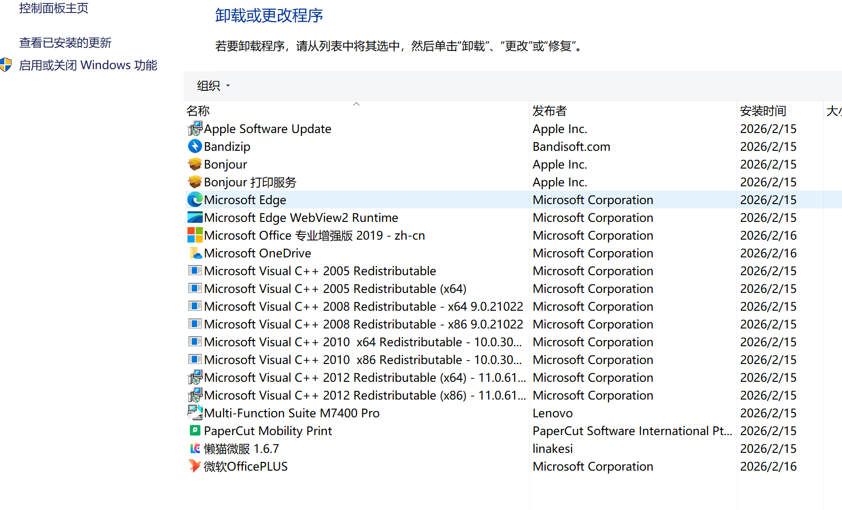
Task: Open 启用或关闭 Windows 功能
Action: 88,64
